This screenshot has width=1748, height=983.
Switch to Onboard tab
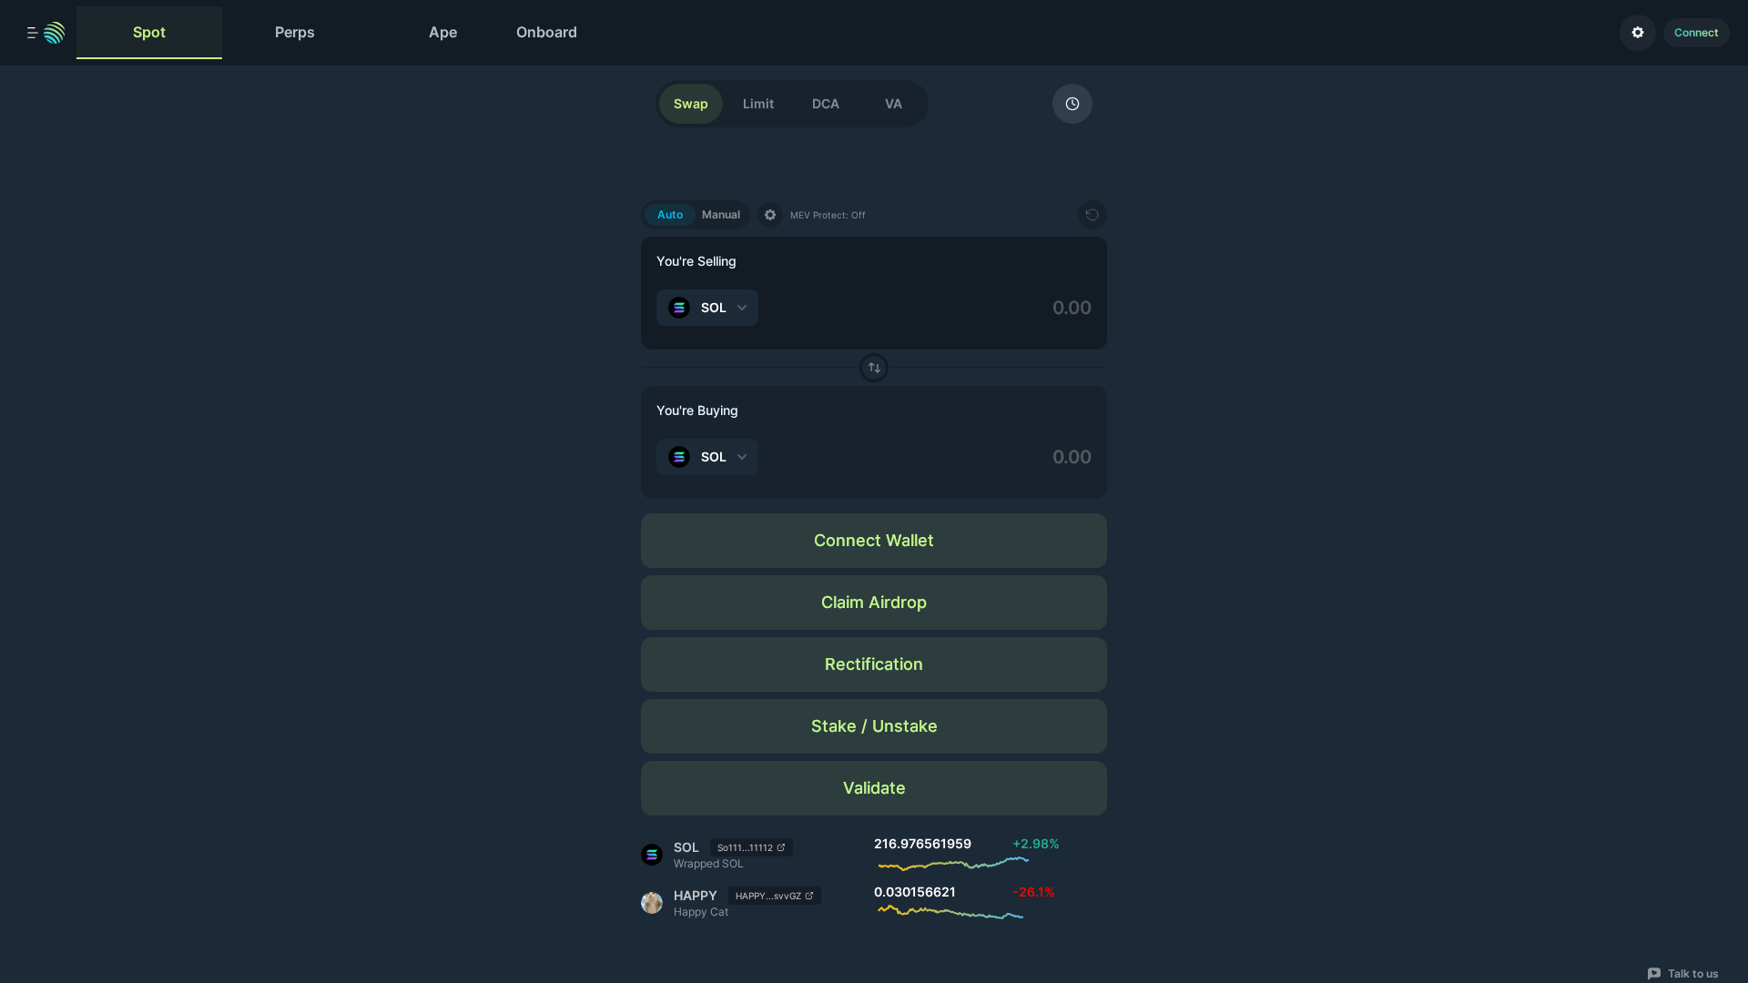click(x=546, y=33)
